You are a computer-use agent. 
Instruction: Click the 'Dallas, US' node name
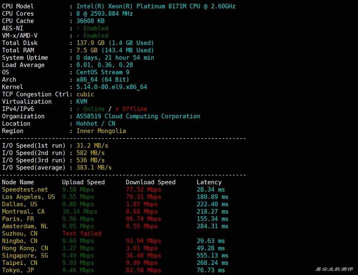[x=20, y=204]
